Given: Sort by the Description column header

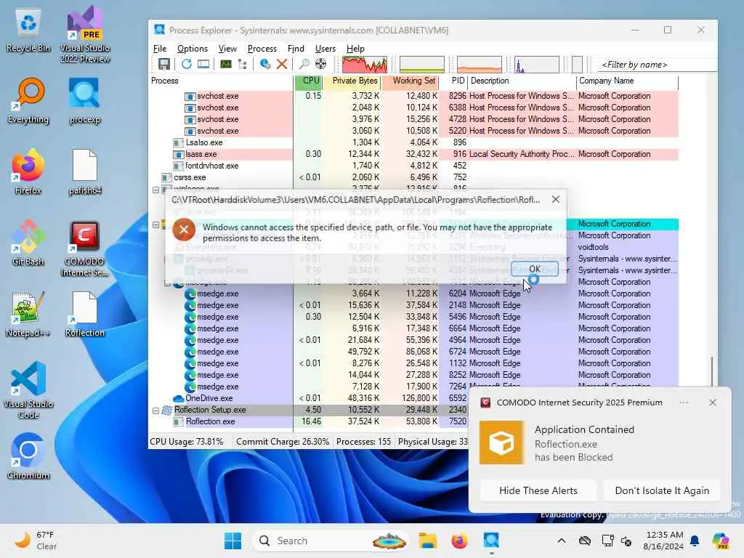Looking at the screenshot, I should click(x=522, y=81).
